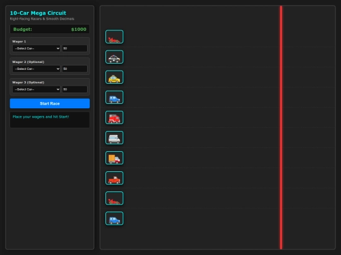Select the blue SUV in the bottom lane

114,218
